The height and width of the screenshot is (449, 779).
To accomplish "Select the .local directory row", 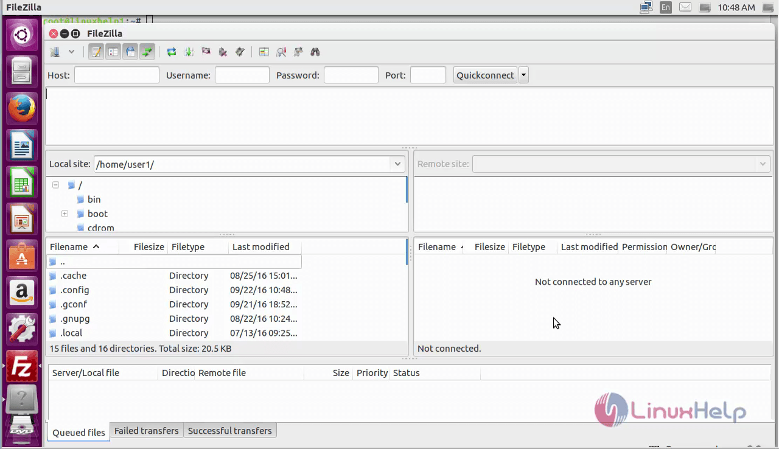I will (174, 333).
